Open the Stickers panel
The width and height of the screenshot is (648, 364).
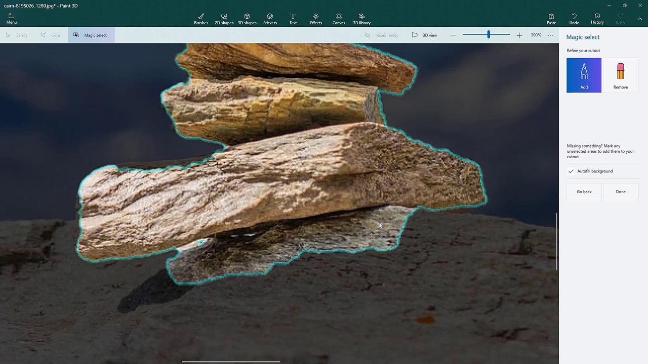point(270,19)
